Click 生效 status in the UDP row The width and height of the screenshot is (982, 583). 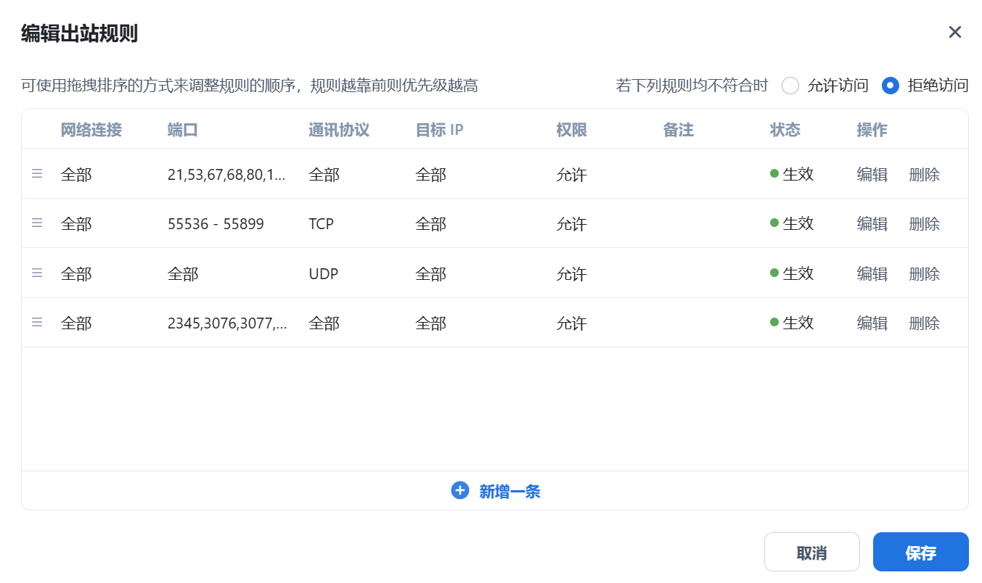coord(792,273)
